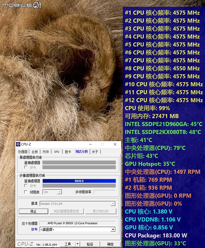
Task: Click the 測試處理器穩定度 button
Action: pos(66,211)
